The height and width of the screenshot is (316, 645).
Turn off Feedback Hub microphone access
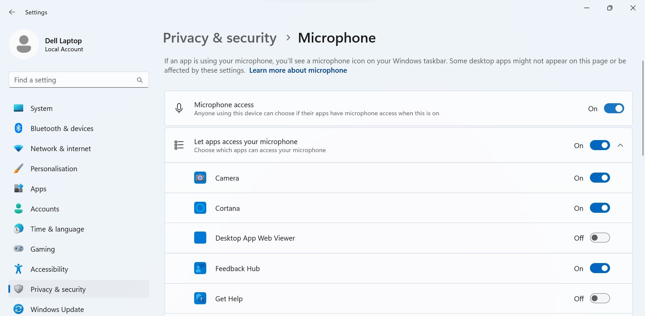[x=600, y=268]
